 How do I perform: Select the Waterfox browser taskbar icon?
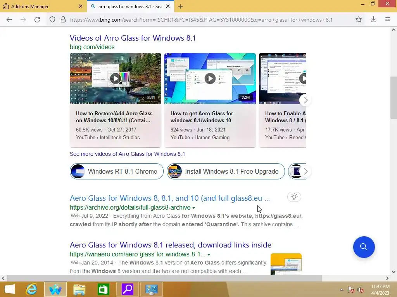[55, 289]
